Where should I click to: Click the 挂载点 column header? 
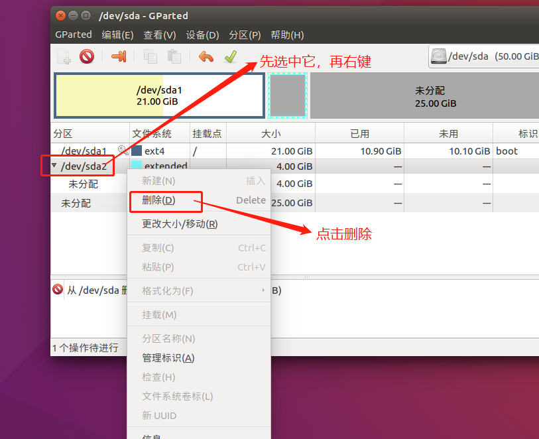pos(208,133)
